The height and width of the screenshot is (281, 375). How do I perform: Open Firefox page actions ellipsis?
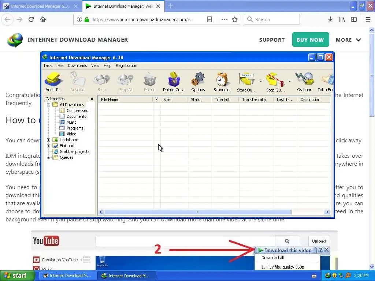pyautogui.click(x=224, y=20)
